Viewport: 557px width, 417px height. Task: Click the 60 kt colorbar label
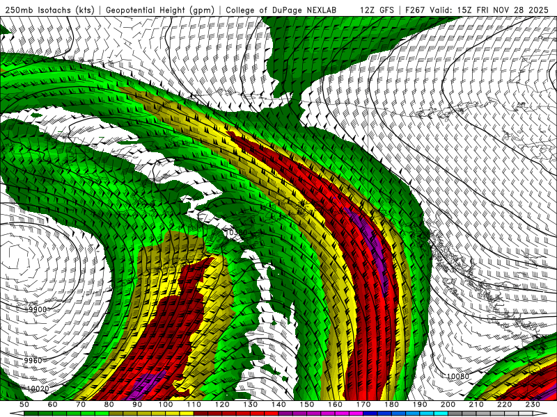pyautogui.click(x=52, y=404)
